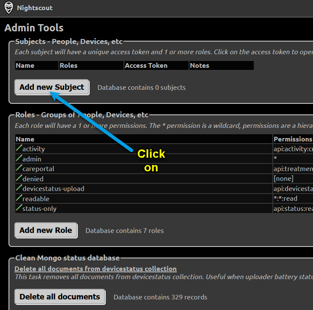Select the 'activity' role name
Screen dimensions: 313x310
coord(33,149)
